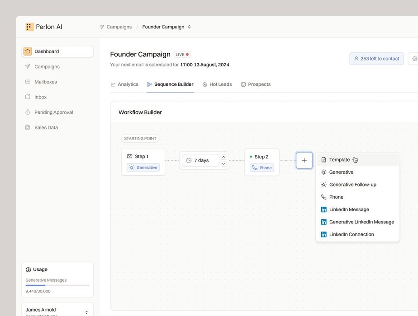Click the Perlon AI logo icon
The height and width of the screenshot is (316, 418).
point(29,27)
